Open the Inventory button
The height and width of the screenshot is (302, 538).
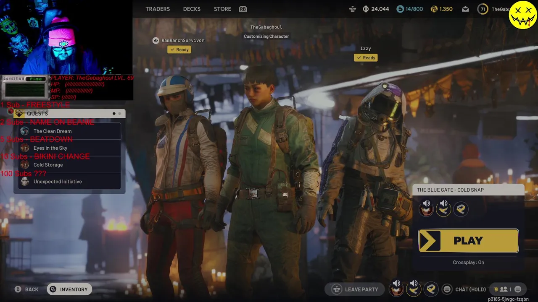tap(69, 289)
